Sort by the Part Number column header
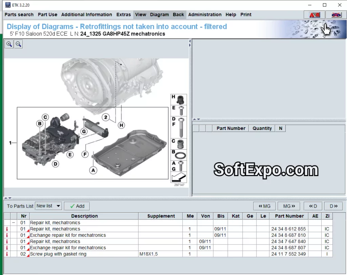This screenshot has width=347, height=275. coord(289,216)
